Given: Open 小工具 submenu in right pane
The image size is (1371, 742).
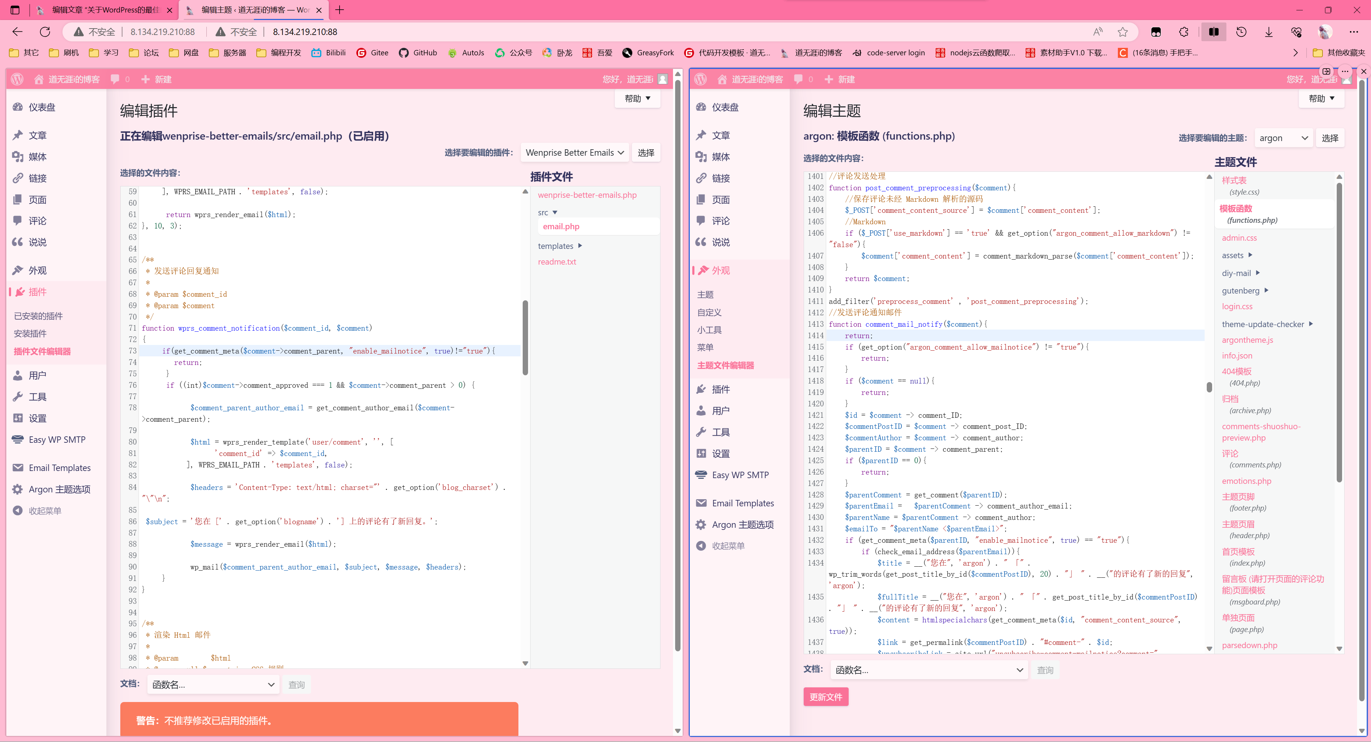Looking at the screenshot, I should [x=709, y=330].
